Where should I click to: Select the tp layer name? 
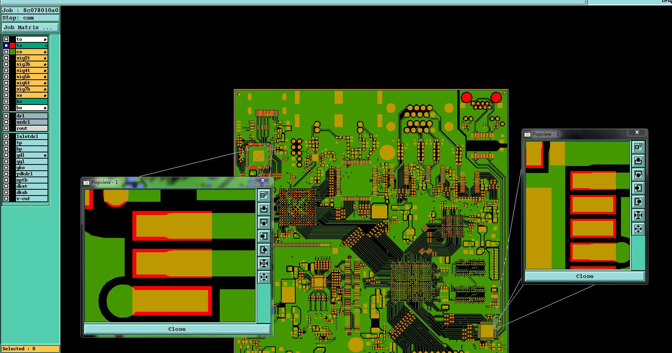32,143
